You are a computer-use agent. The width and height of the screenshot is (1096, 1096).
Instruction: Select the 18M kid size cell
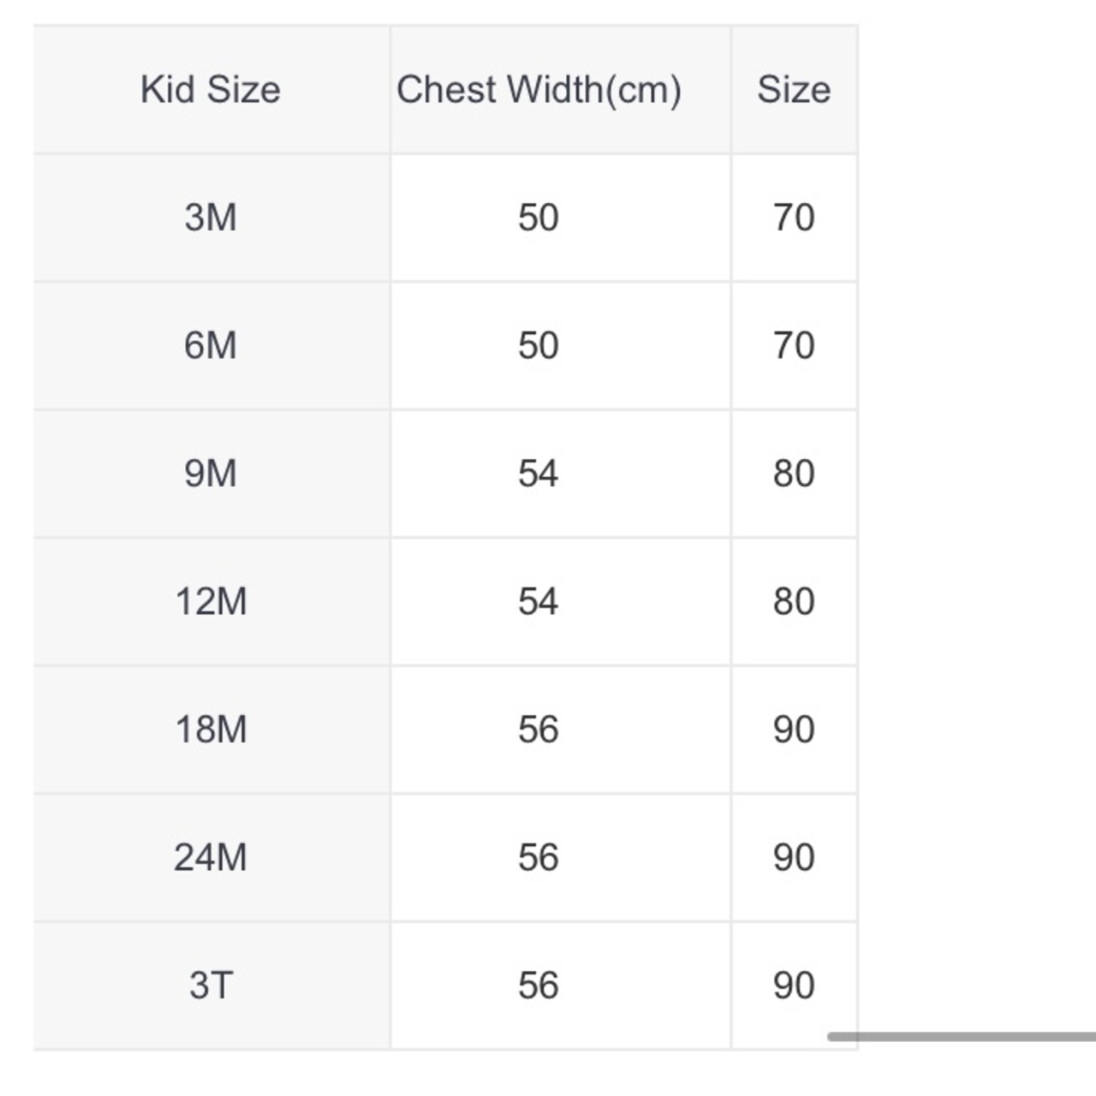point(211,730)
